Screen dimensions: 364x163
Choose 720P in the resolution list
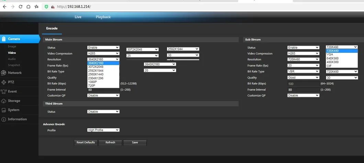[x=103, y=85]
